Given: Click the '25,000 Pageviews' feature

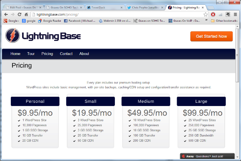Looking at the screenshot, I should 90,125.
